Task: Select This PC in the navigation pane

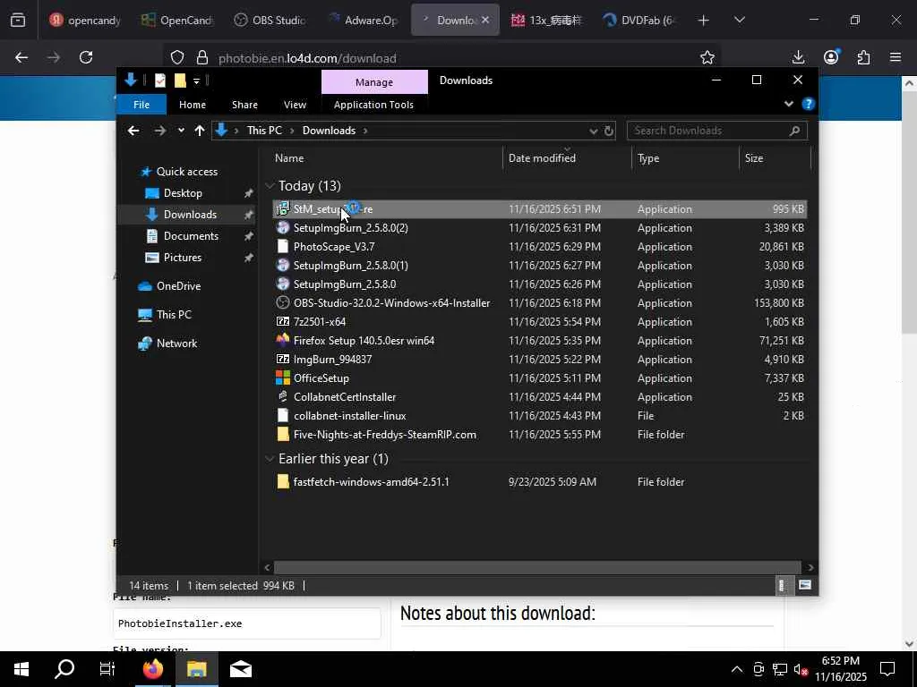Action: pos(174,314)
